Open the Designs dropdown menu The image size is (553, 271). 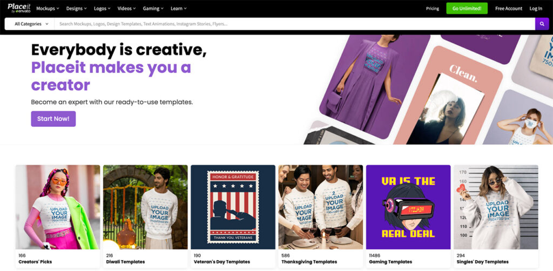[77, 9]
